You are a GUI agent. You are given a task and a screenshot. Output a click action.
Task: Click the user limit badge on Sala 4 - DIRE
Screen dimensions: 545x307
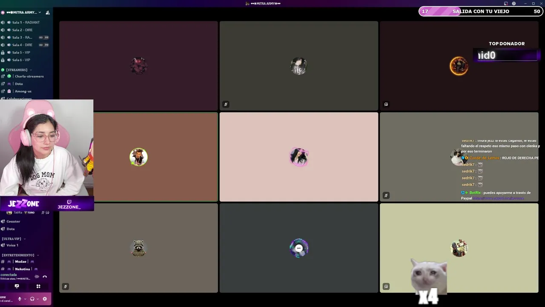[x=44, y=45]
